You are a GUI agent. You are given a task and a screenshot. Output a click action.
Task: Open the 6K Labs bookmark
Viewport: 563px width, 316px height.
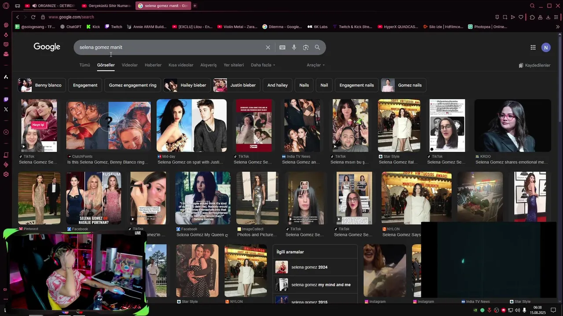click(x=317, y=27)
